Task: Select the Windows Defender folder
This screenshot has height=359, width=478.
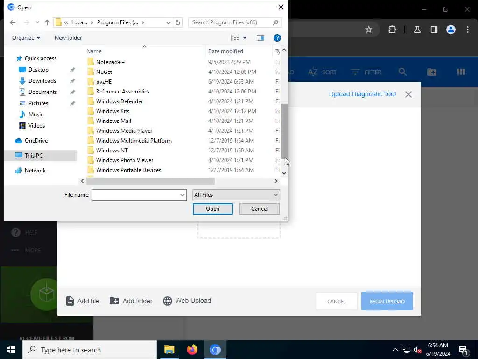Action: [x=119, y=101]
